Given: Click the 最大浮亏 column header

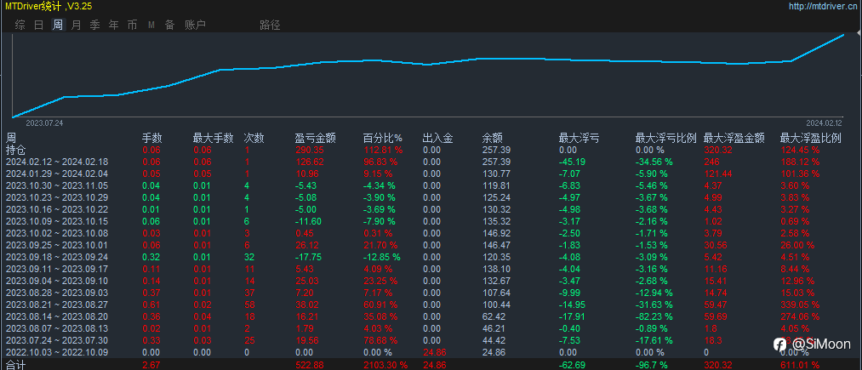Looking at the screenshot, I should [x=579, y=138].
